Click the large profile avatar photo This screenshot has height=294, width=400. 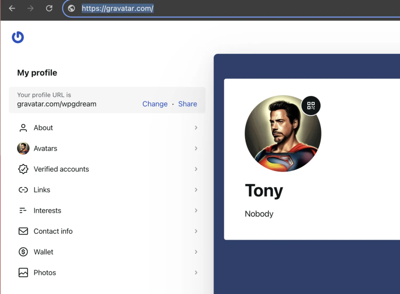tap(283, 133)
